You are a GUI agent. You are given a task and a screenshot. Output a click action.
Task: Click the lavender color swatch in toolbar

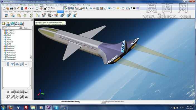(x=138, y=8)
